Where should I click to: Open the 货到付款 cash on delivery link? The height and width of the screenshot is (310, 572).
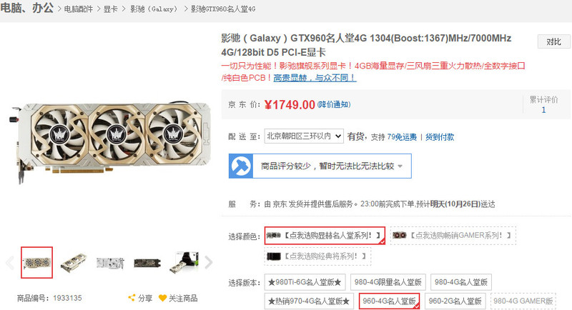coord(440,137)
